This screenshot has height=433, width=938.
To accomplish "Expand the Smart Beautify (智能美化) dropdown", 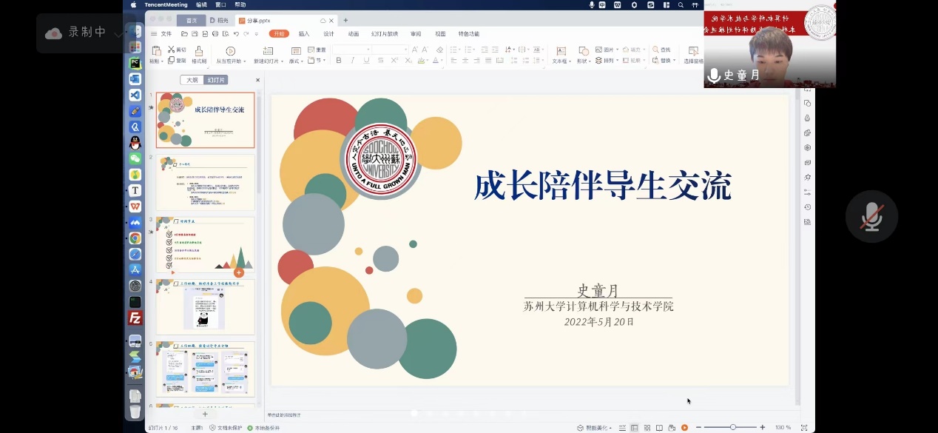I will (610, 428).
